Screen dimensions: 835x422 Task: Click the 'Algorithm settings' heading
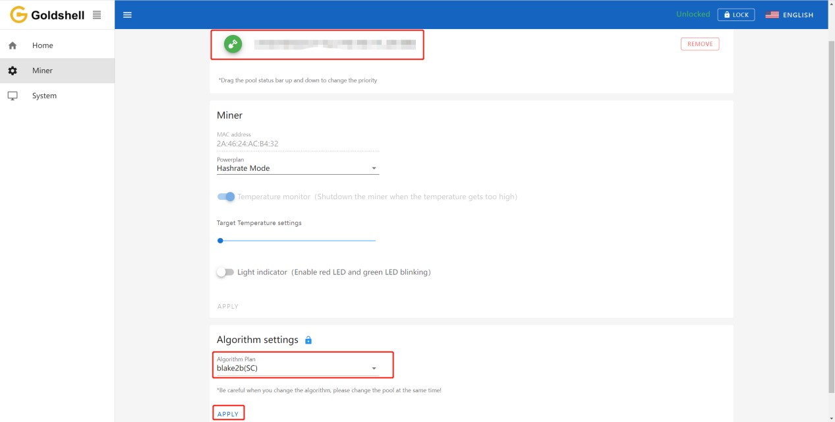tap(258, 340)
